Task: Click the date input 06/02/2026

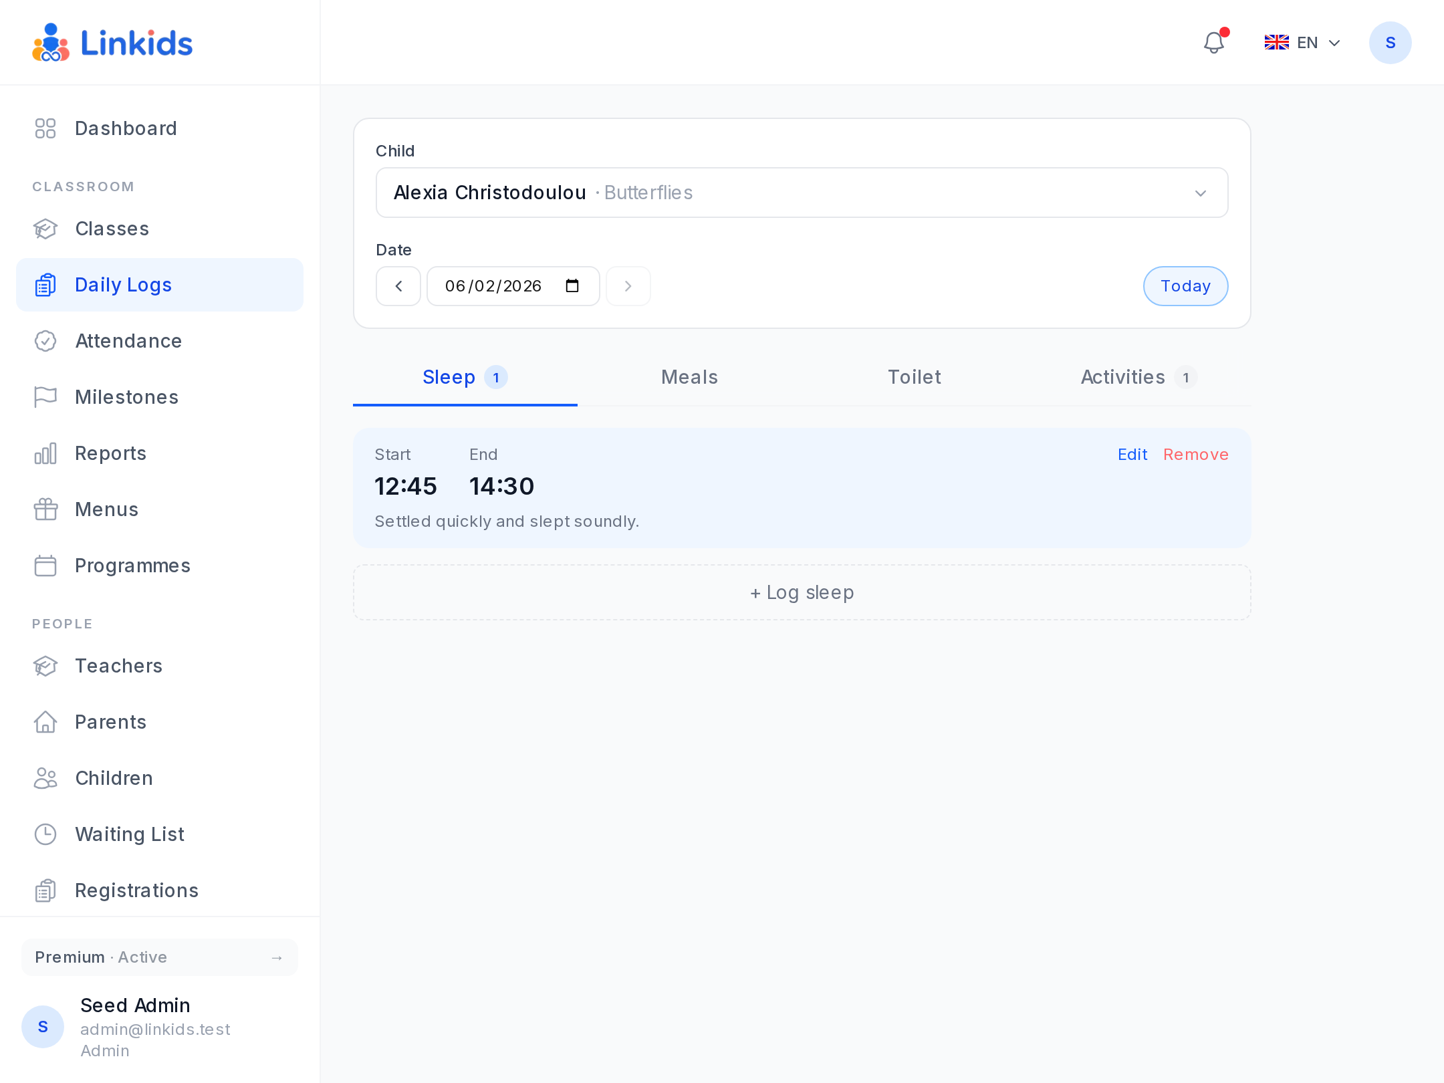Action: (x=513, y=286)
